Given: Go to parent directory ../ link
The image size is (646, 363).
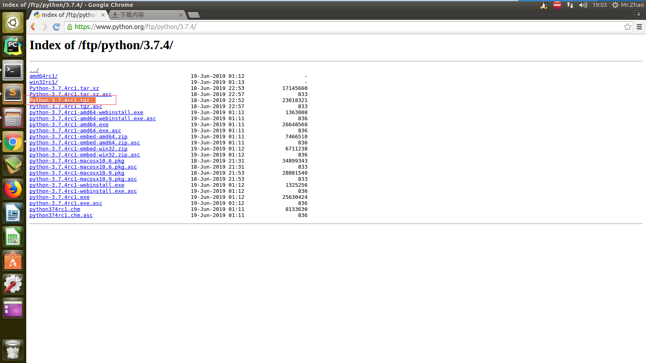Looking at the screenshot, I should (x=34, y=70).
